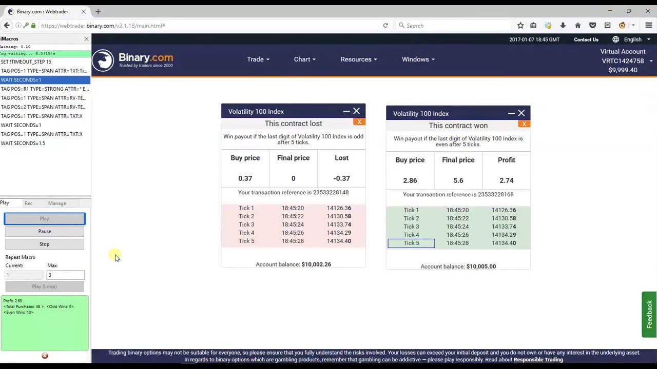Select the WAIT SECONDS=1.5 macro line
657x369 pixels.
(x=45, y=143)
